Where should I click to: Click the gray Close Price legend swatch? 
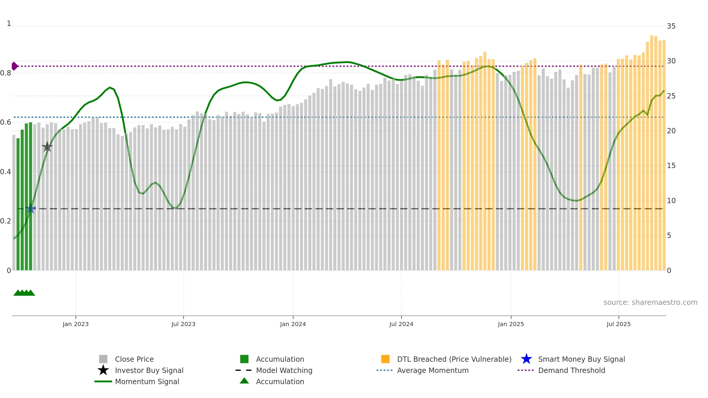point(103,359)
